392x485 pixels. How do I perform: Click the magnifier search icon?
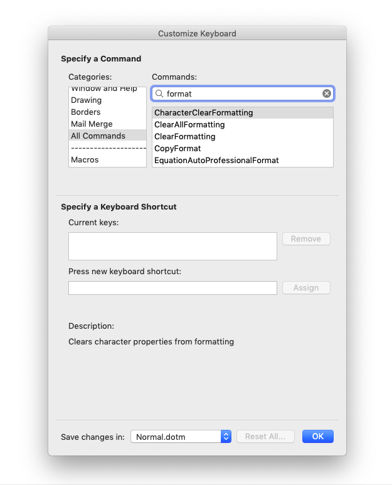coord(159,93)
